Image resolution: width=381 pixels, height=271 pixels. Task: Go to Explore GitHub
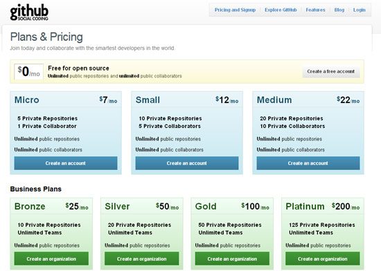(x=281, y=10)
